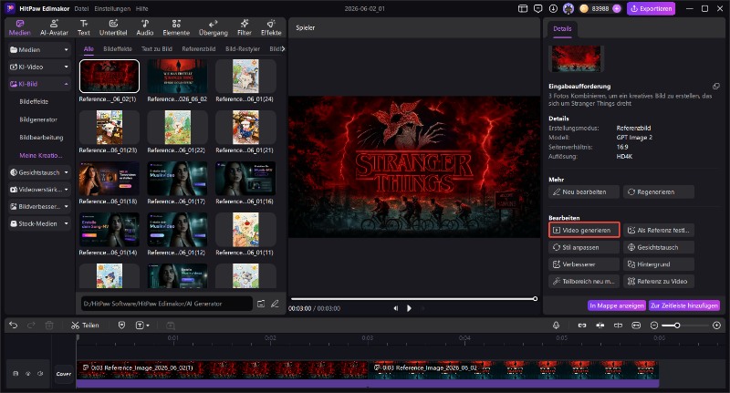
Task: Open the Hilfe menu
Action: click(142, 8)
